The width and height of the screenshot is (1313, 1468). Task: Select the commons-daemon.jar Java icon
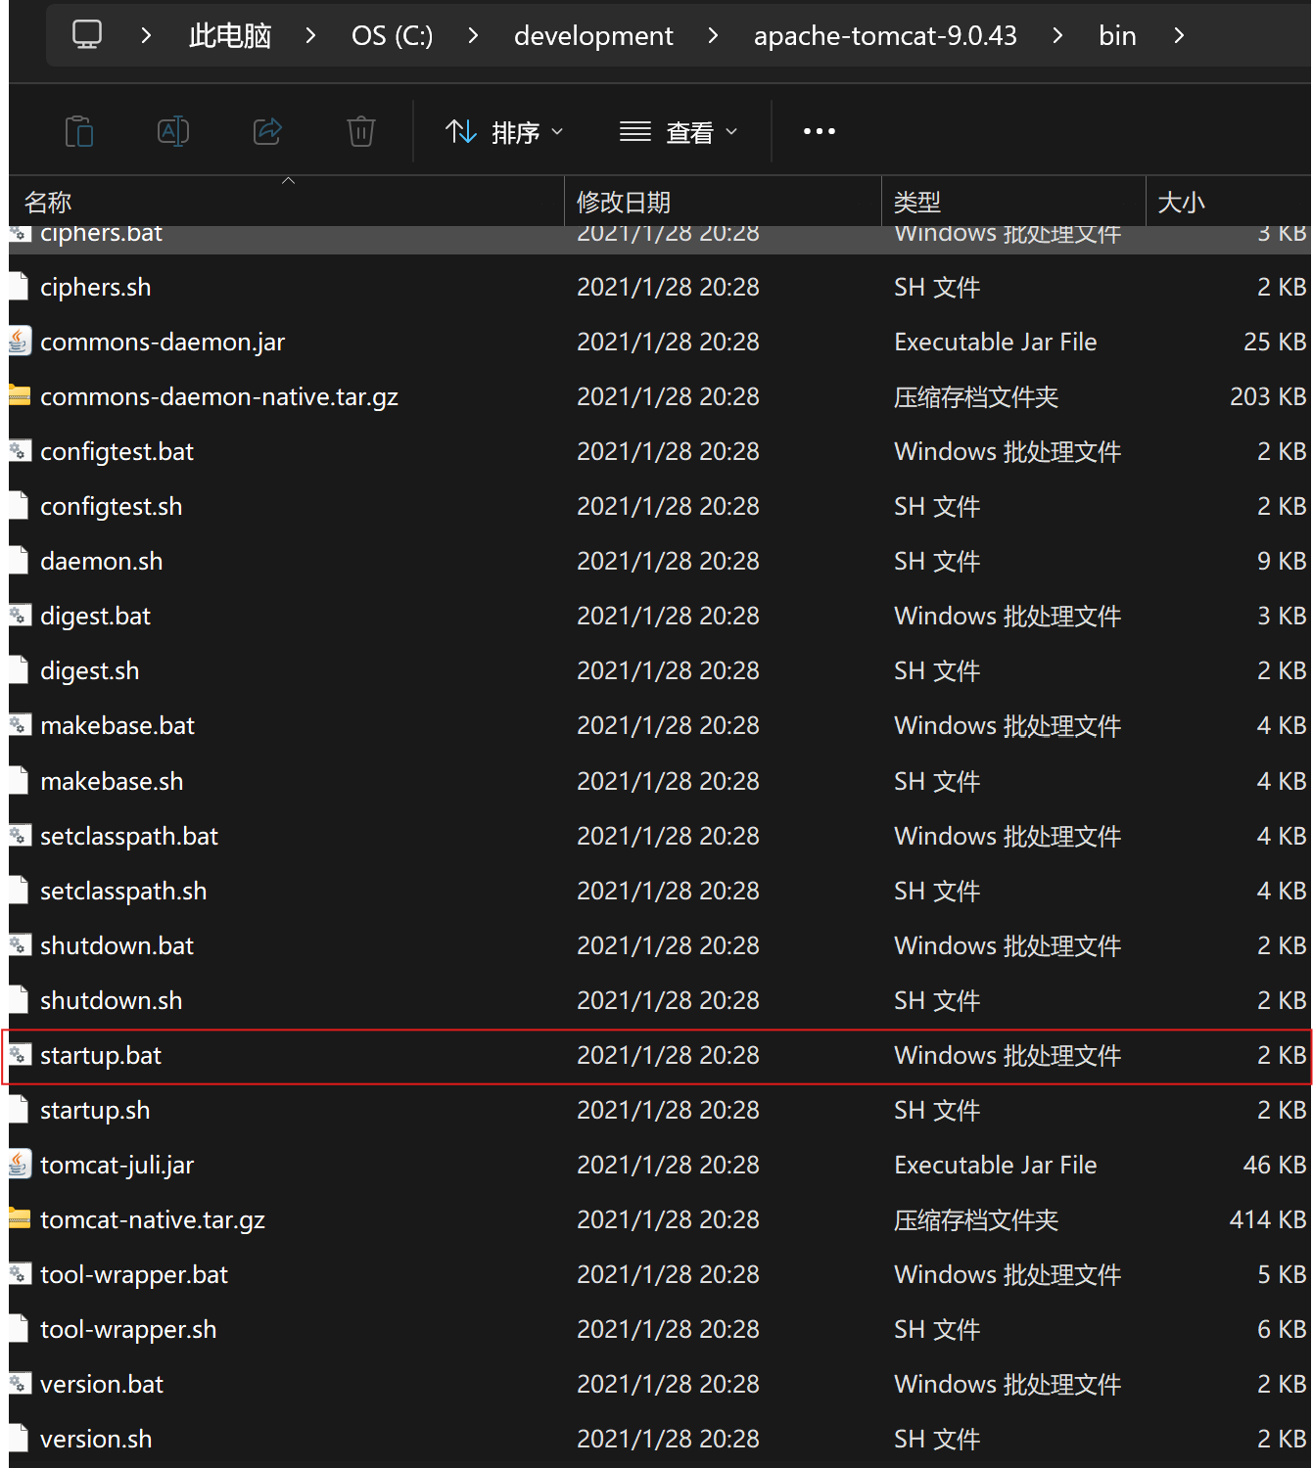tap(20, 341)
